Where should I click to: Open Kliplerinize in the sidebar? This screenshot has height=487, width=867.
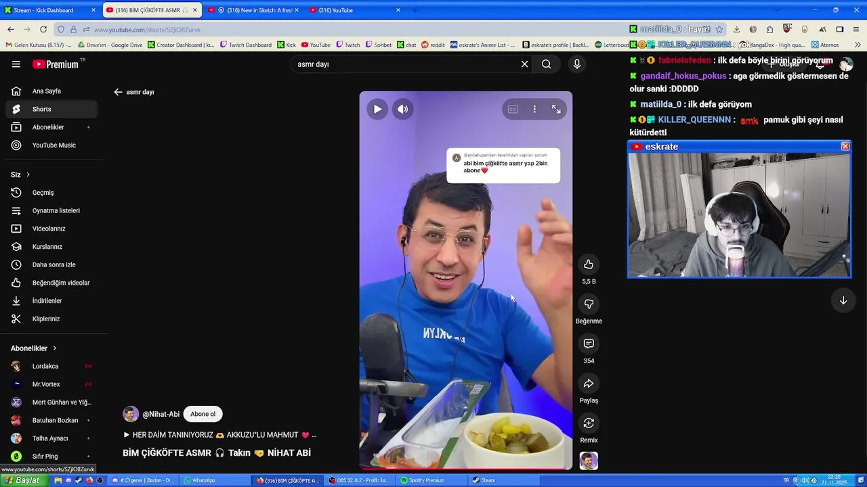pyautogui.click(x=51, y=319)
